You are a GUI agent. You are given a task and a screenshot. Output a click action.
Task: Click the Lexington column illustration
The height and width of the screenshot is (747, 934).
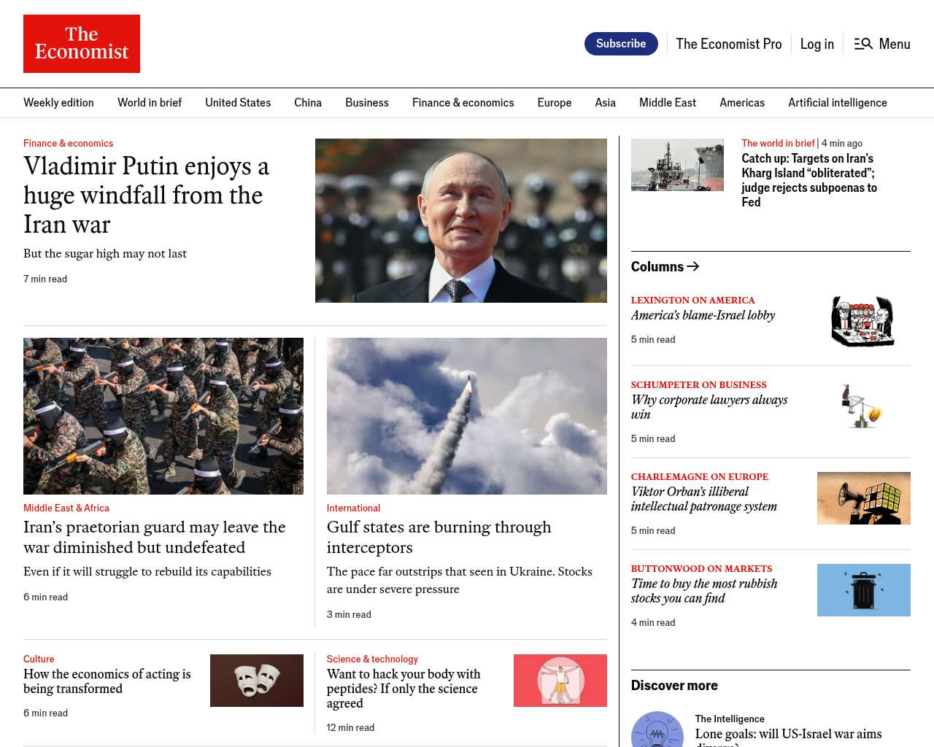pyautogui.click(x=864, y=321)
